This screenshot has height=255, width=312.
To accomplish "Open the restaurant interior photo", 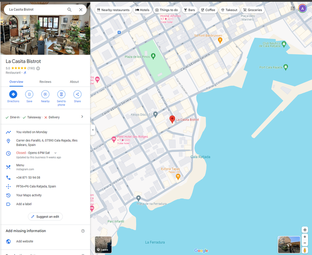I will point(45,35).
